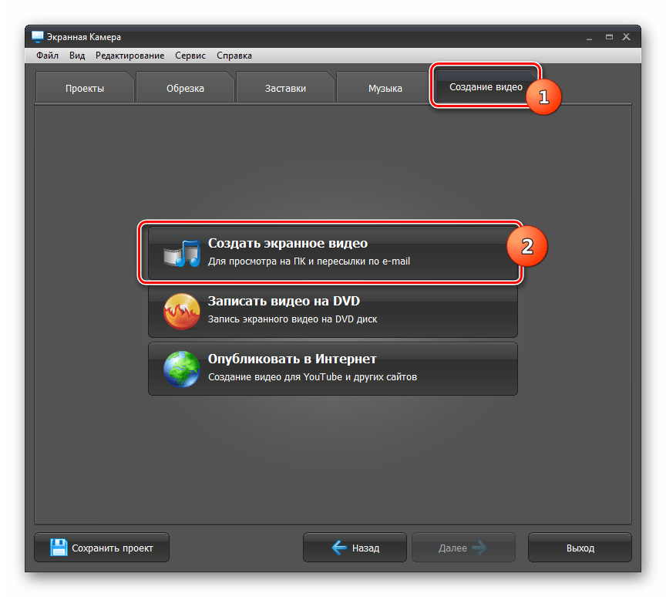This screenshot has width=666, height=597.
Task: Open the Вид menu
Action: click(x=77, y=56)
